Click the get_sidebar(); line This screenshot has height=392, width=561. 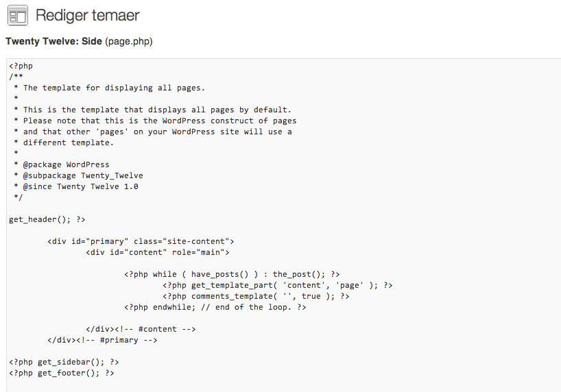click(64, 362)
